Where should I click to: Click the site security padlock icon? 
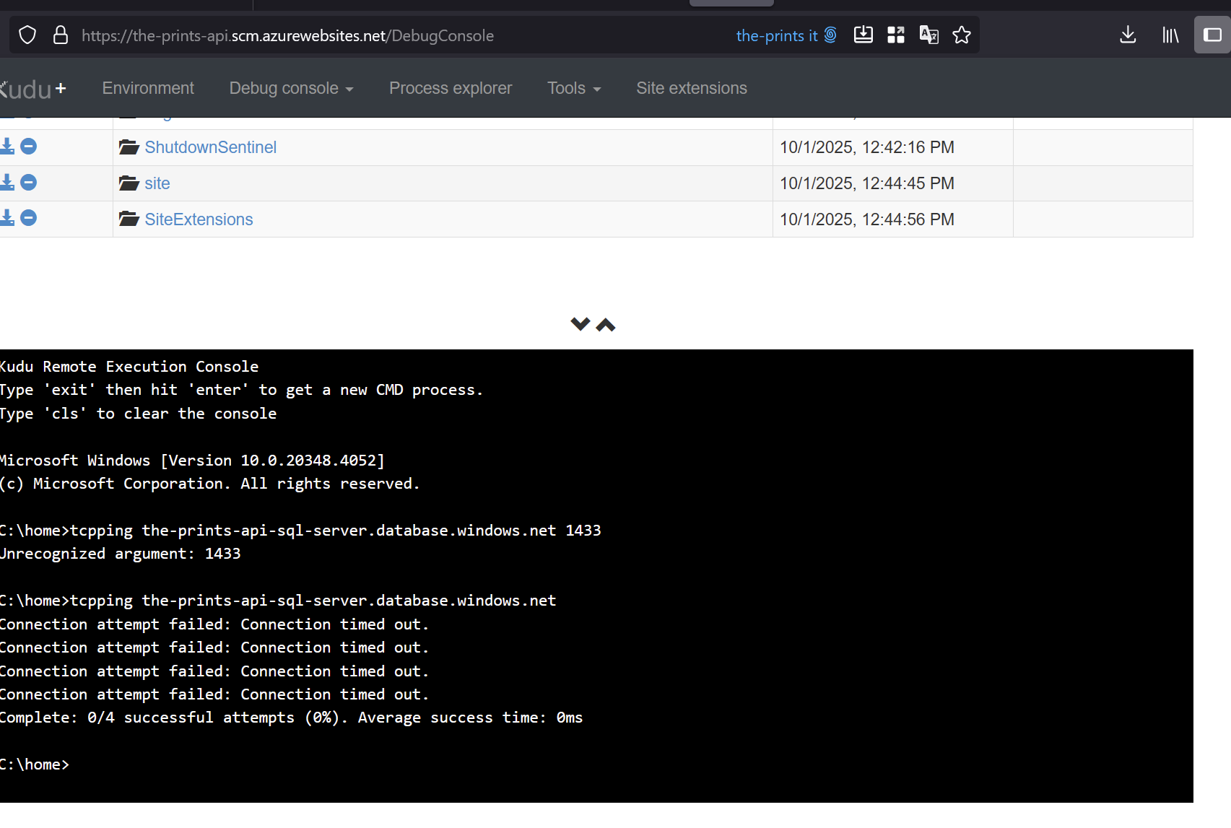(x=61, y=35)
